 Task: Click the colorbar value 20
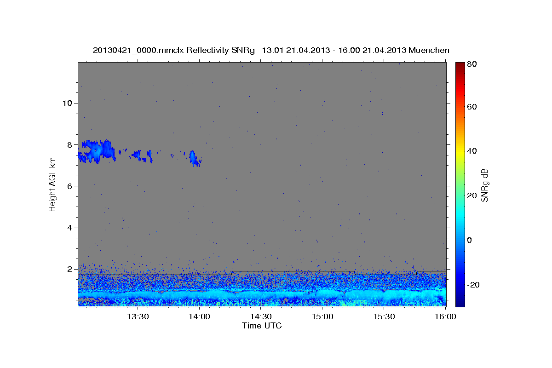pyautogui.click(x=472, y=195)
